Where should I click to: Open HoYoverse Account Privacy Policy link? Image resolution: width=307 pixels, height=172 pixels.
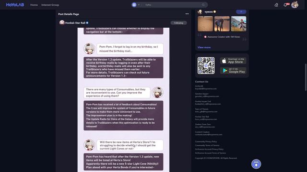click(x=209, y=149)
